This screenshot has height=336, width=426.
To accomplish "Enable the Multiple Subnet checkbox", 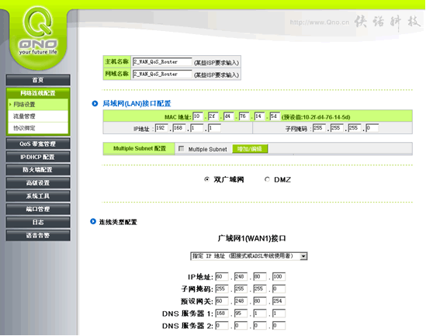I will [182, 148].
